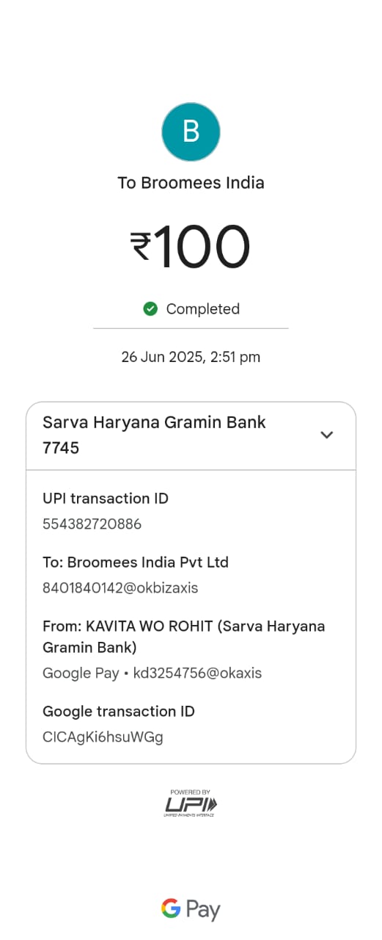Tap the teal B avatar icon
The image size is (382, 940).
(x=191, y=132)
